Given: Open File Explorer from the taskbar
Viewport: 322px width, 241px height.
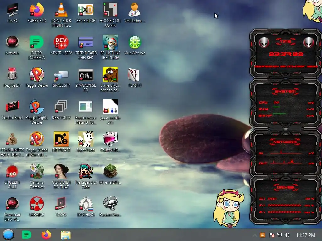Looking at the screenshot, I should (66, 235).
